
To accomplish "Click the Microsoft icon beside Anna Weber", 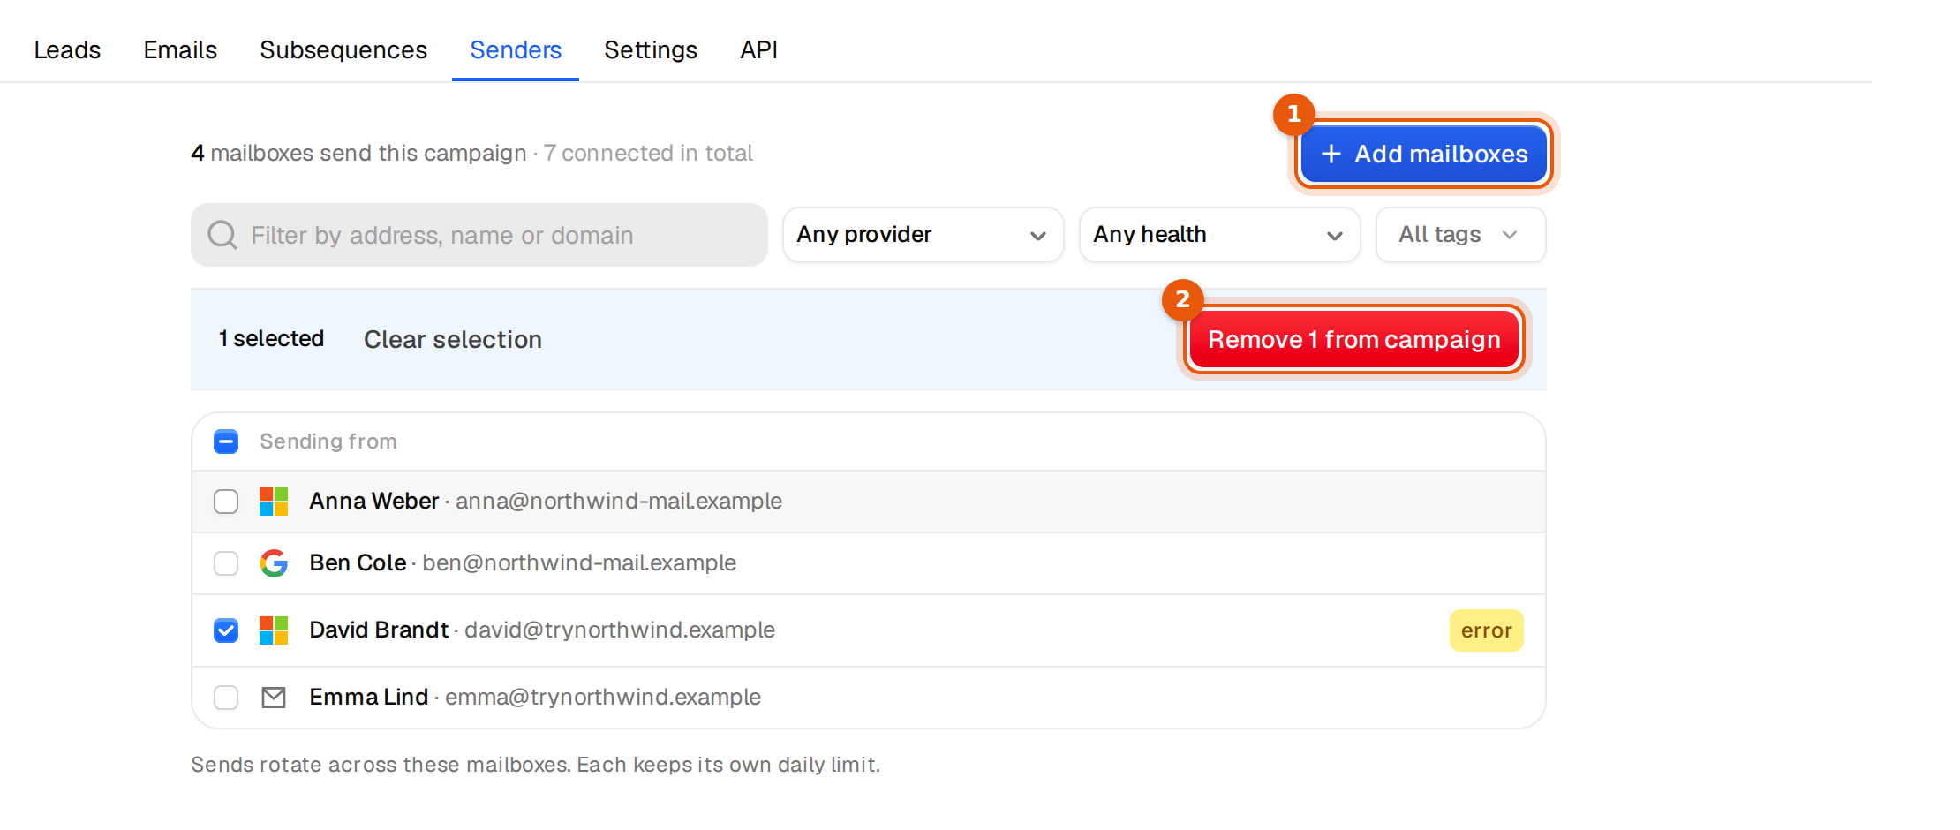I will tap(274, 502).
